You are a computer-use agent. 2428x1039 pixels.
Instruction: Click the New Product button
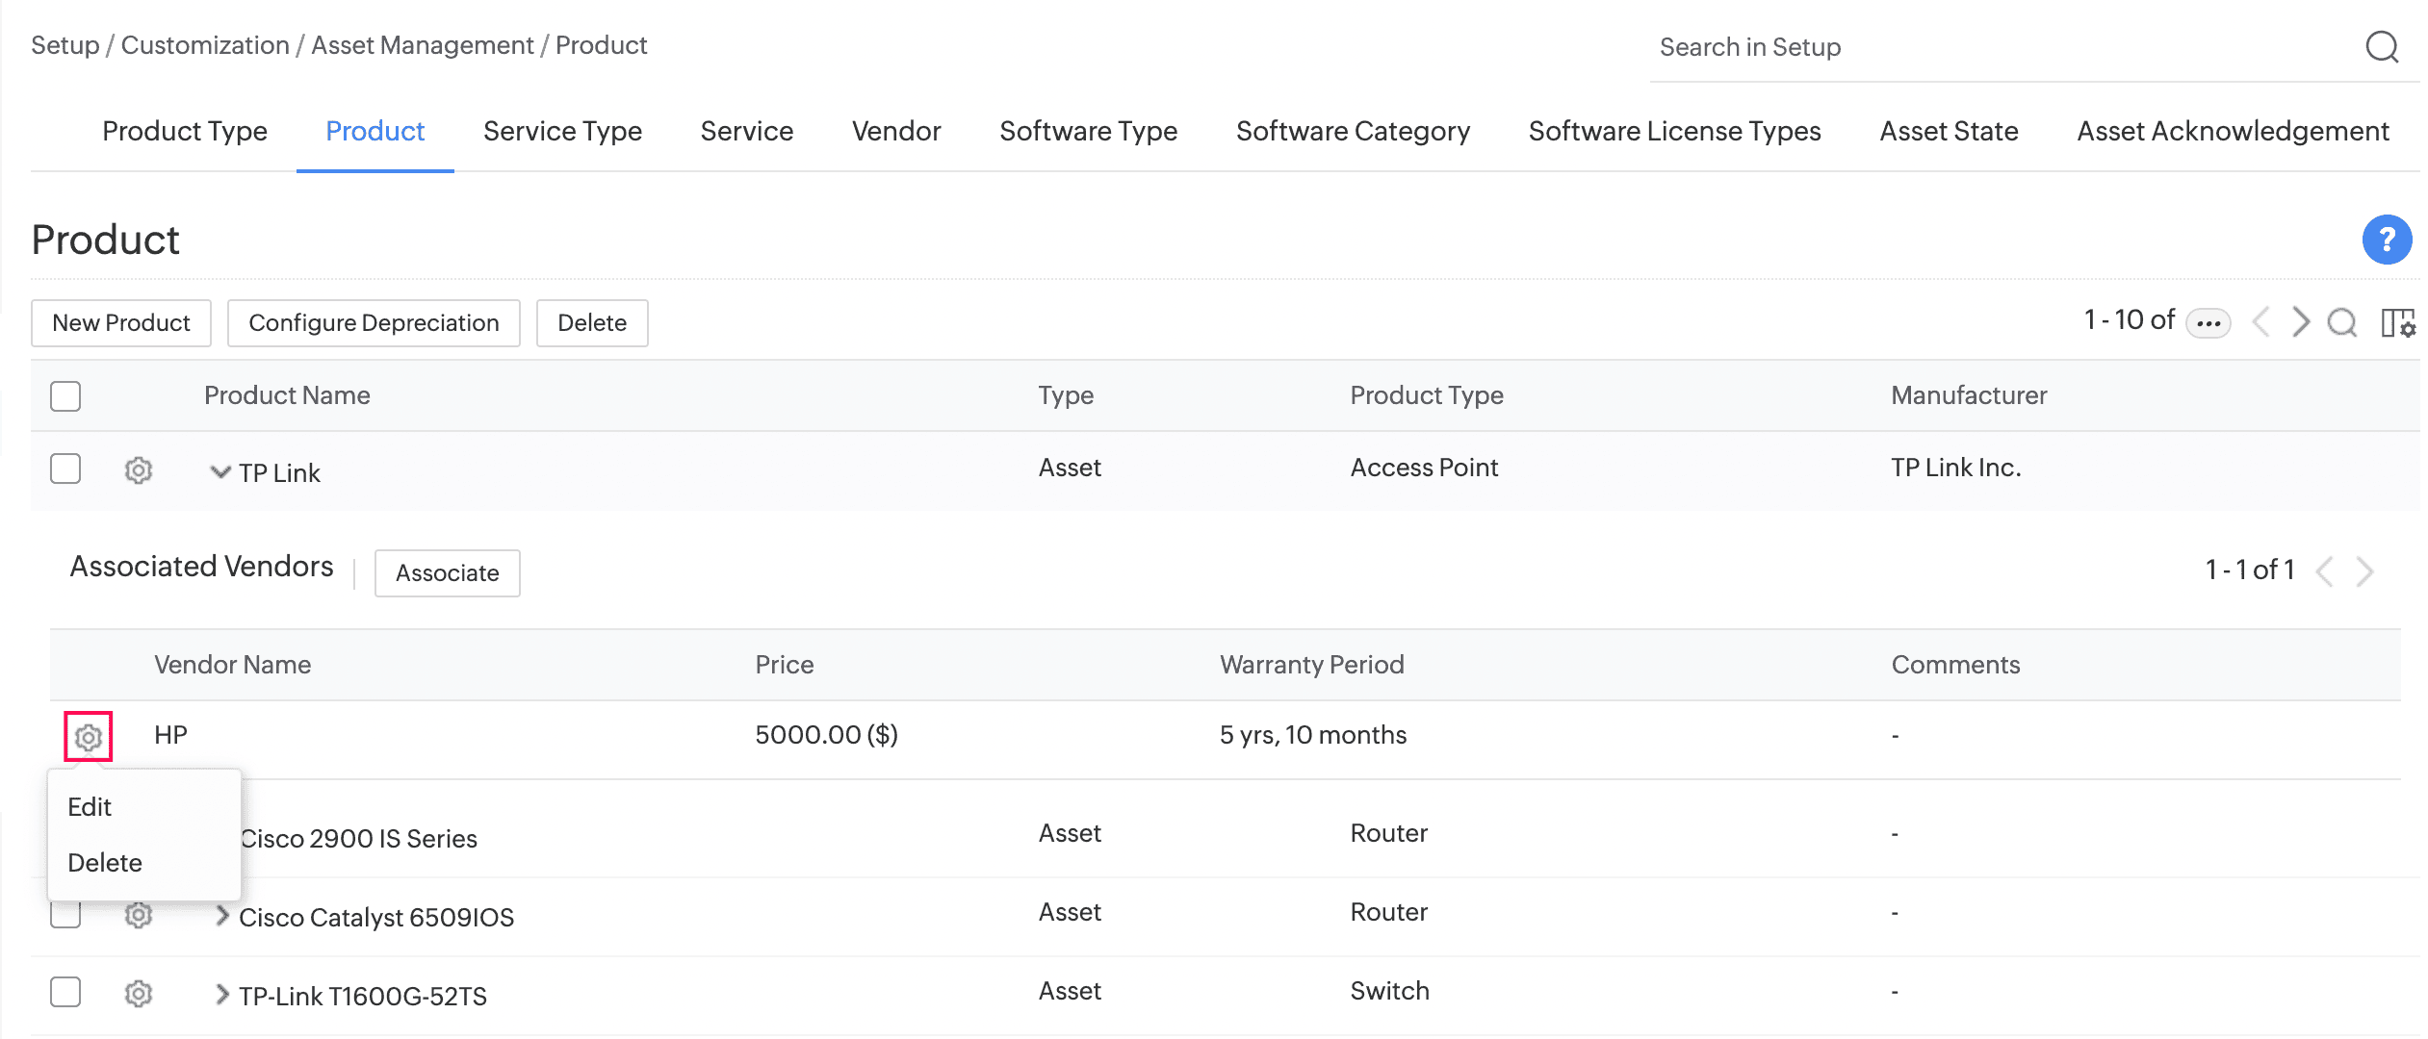[x=121, y=323]
